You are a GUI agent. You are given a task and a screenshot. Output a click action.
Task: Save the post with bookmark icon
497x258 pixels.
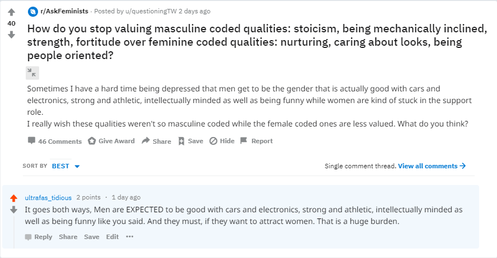pos(191,141)
